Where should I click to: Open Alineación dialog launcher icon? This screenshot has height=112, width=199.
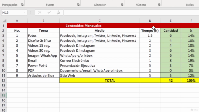click(122, 5)
